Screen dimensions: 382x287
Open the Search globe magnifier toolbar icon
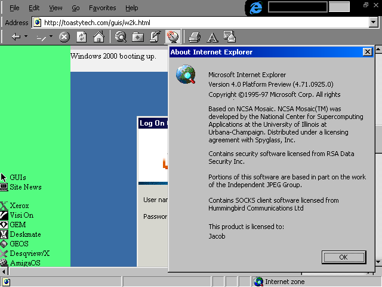coord(121,37)
